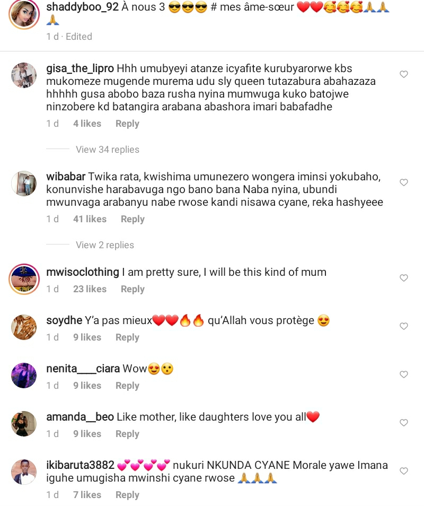The width and height of the screenshot is (424, 506).
Task: Open wibabar username link
Action: pyautogui.click(x=66, y=177)
